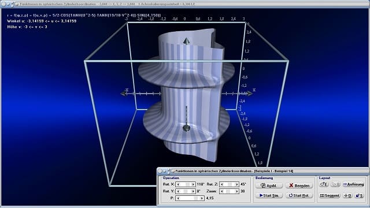Viewport: 370px width, 208px height.
Task: Click the Rot. Z slider track
Action: click(230, 184)
